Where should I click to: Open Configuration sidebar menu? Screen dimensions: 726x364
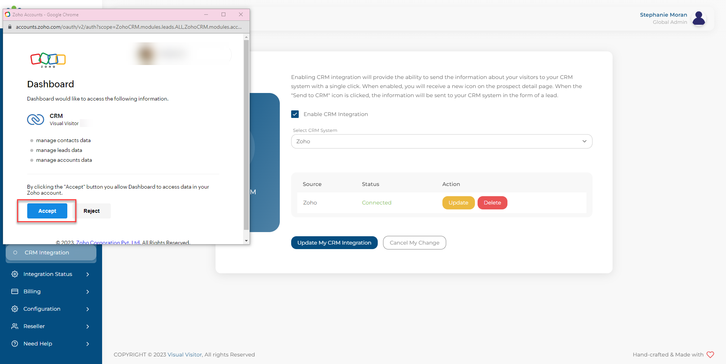click(x=51, y=309)
